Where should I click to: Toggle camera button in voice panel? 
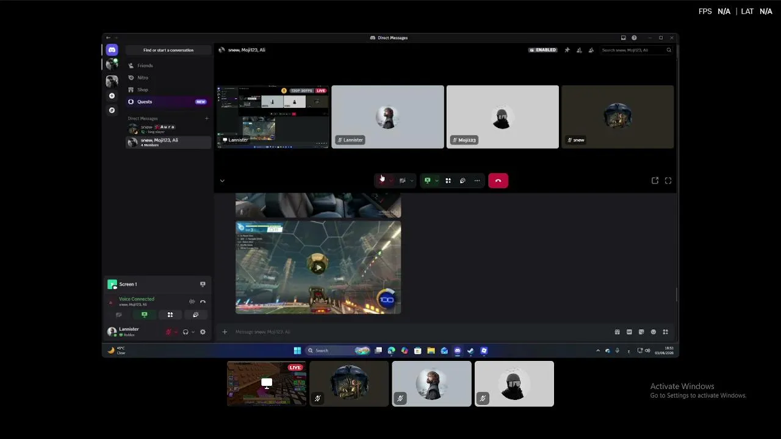pos(119,315)
